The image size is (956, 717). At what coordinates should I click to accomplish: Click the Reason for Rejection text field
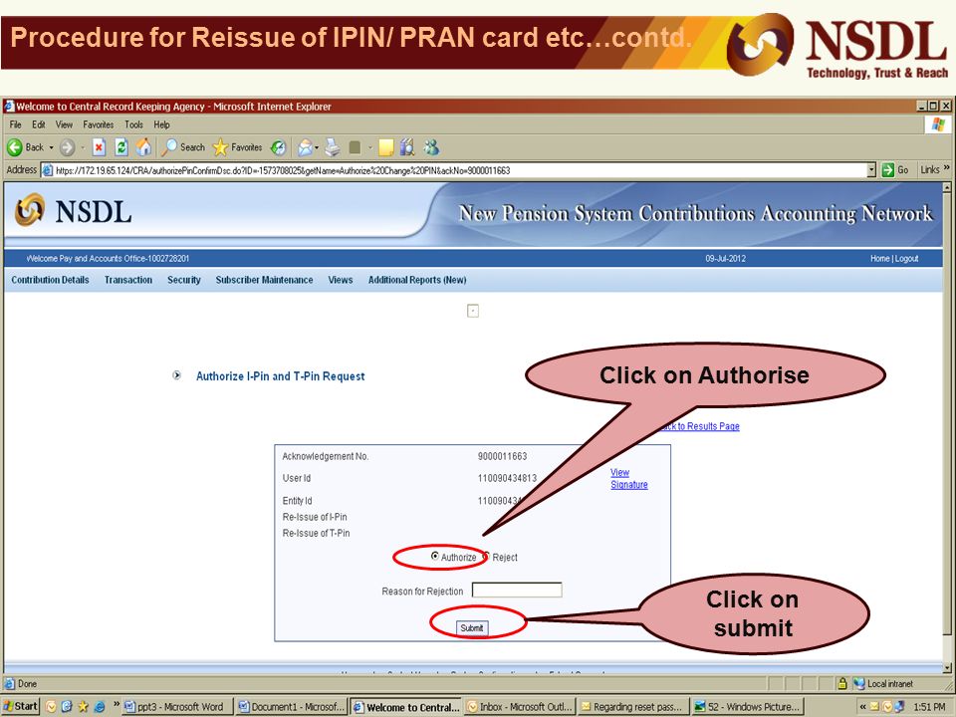point(517,590)
